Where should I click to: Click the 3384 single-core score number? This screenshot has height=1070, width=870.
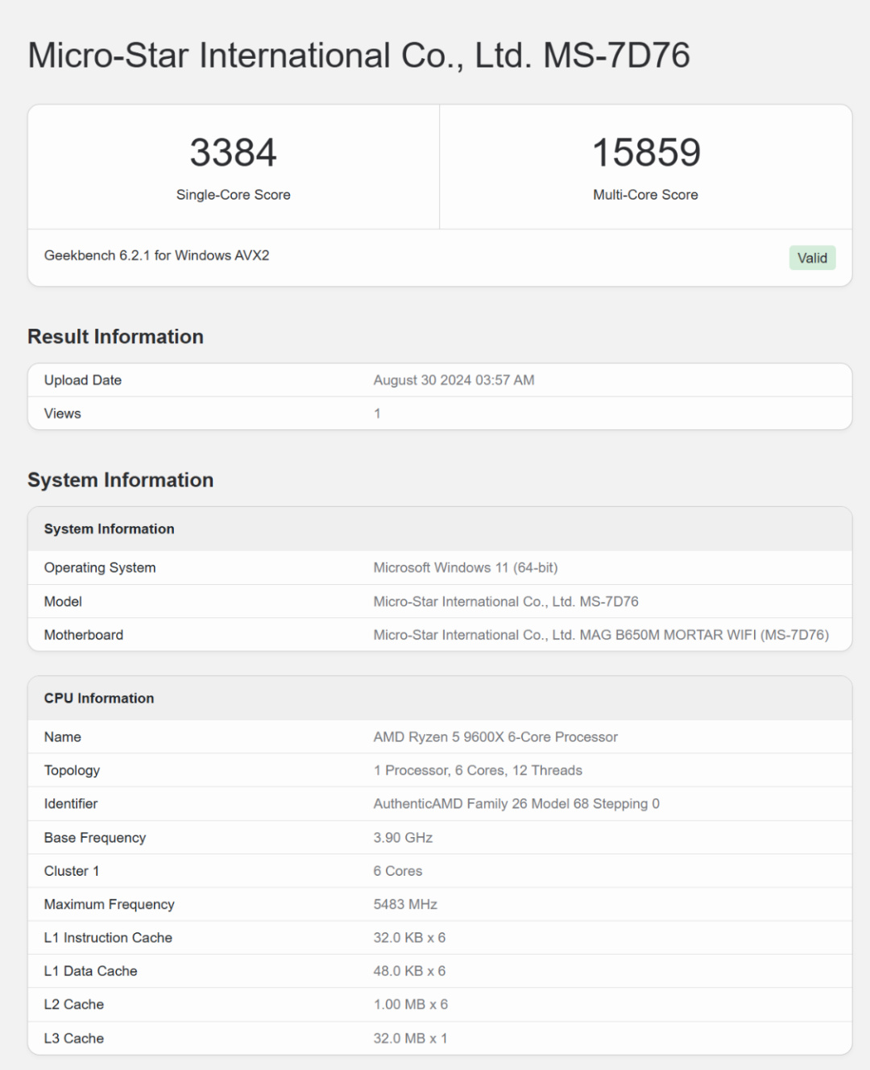[x=234, y=152]
